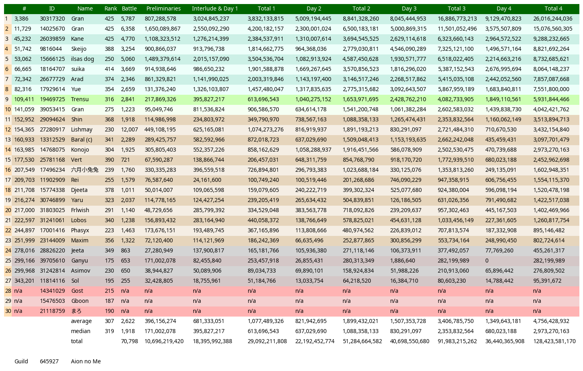Screen dimensions: 583x371
Task: Click the name Konojo
Action: 80,150
